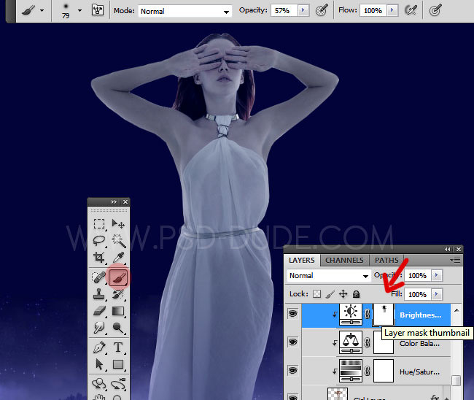Click the layer Fill 100% field
Viewport: 474px width, 400px height.
coord(418,294)
